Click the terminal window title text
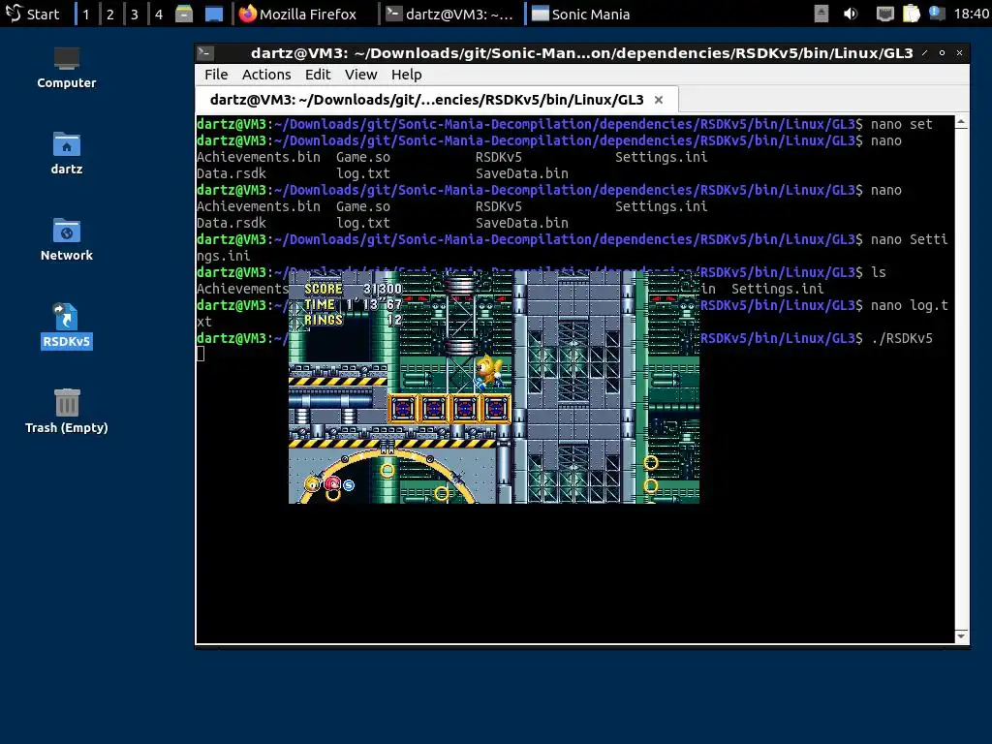This screenshot has width=992, height=744. tap(582, 53)
